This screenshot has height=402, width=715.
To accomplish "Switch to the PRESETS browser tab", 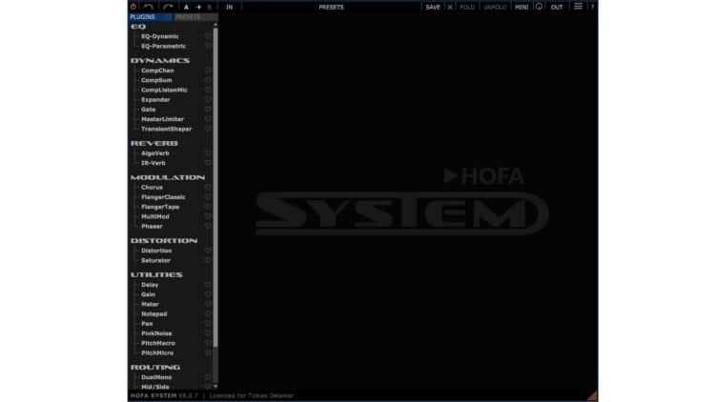I will pos(195,17).
